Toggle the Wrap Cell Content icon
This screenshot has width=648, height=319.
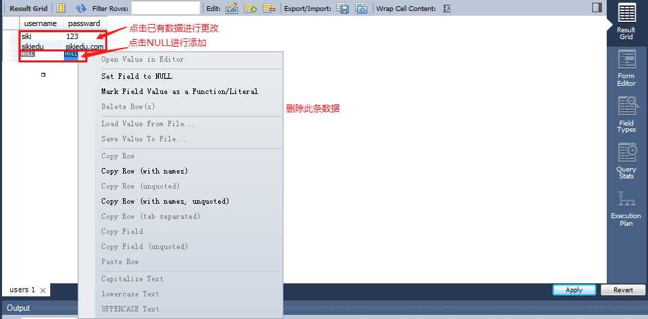point(446,8)
